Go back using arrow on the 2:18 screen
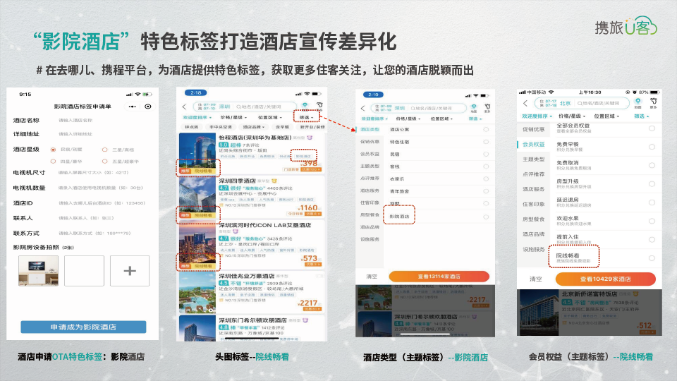677x381 pixels. (184, 107)
